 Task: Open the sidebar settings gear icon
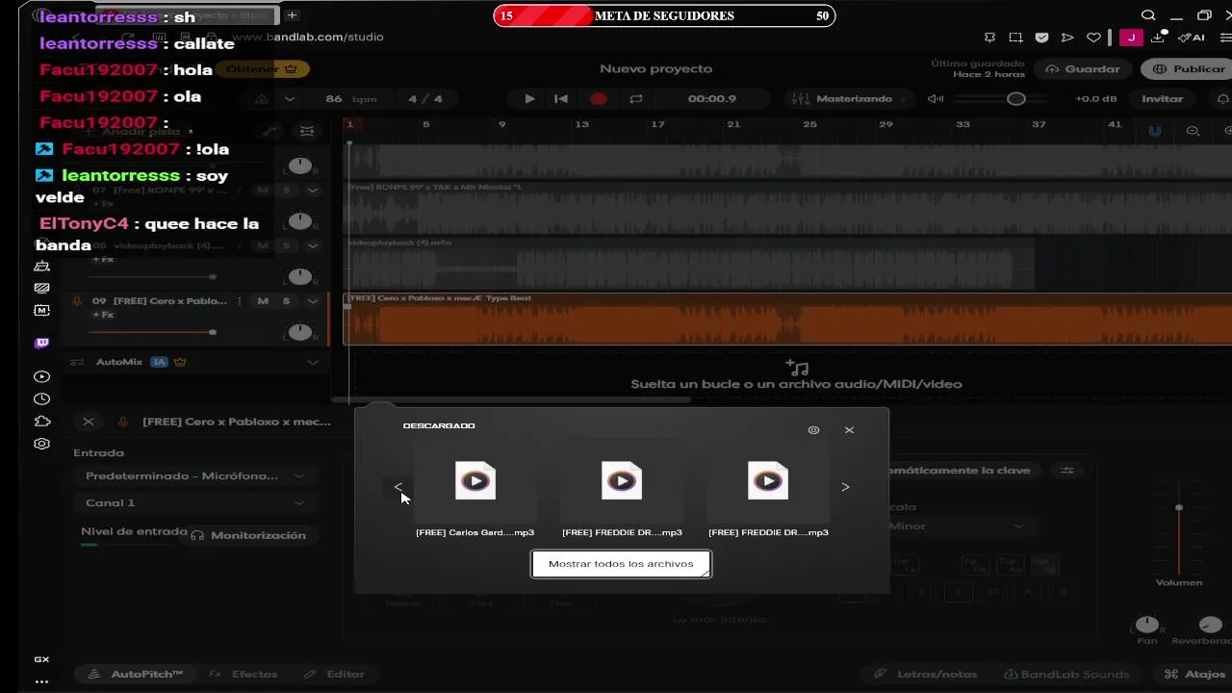pos(41,444)
